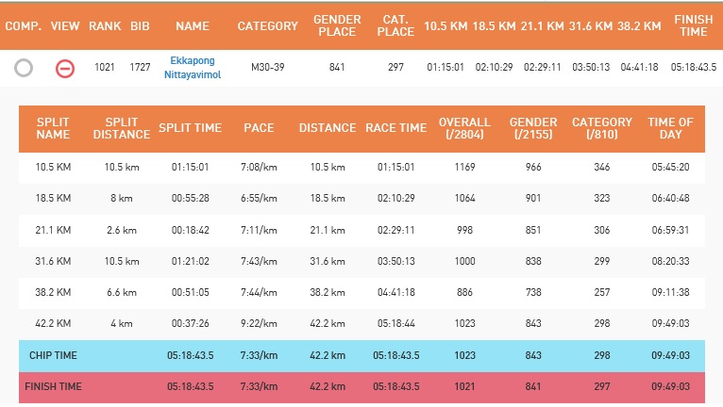
Task: Sort by RANK column header
Action: (105, 25)
